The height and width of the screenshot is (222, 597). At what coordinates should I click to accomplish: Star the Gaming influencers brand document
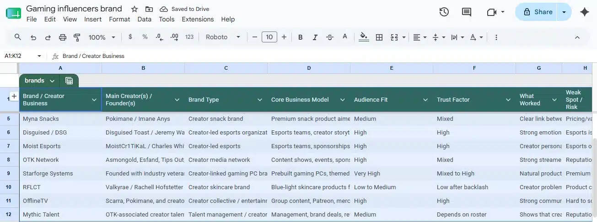(x=134, y=9)
